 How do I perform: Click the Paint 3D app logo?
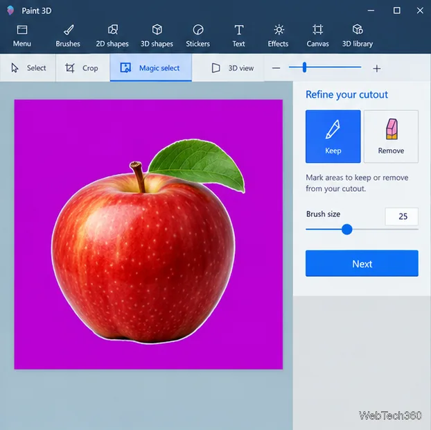(10, 10)
